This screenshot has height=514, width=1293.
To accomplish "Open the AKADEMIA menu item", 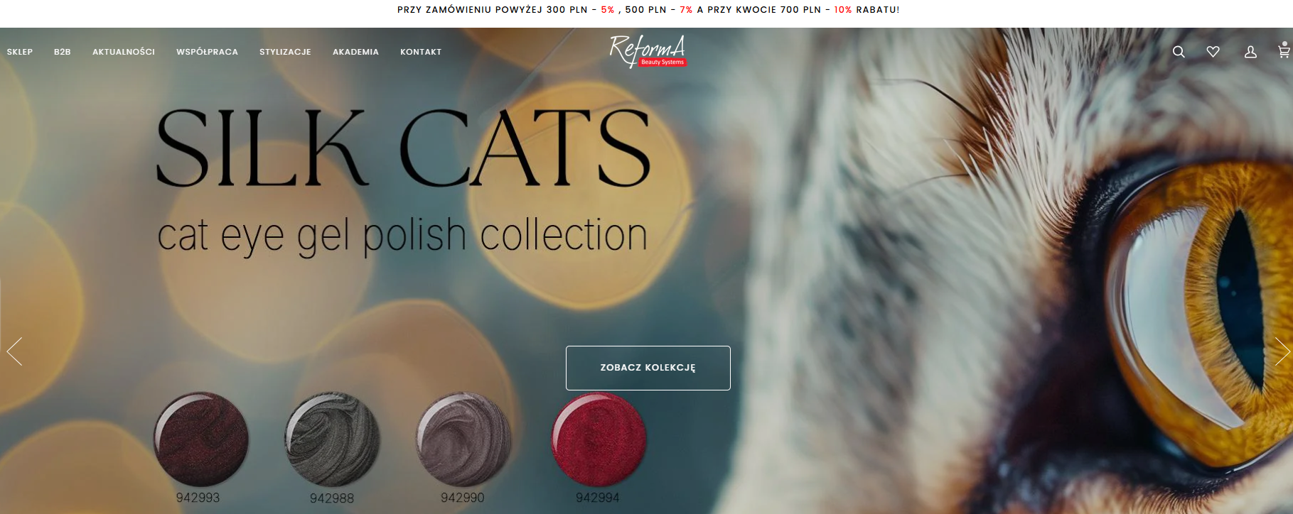I will pyautogui.click(x=355, y=52).
